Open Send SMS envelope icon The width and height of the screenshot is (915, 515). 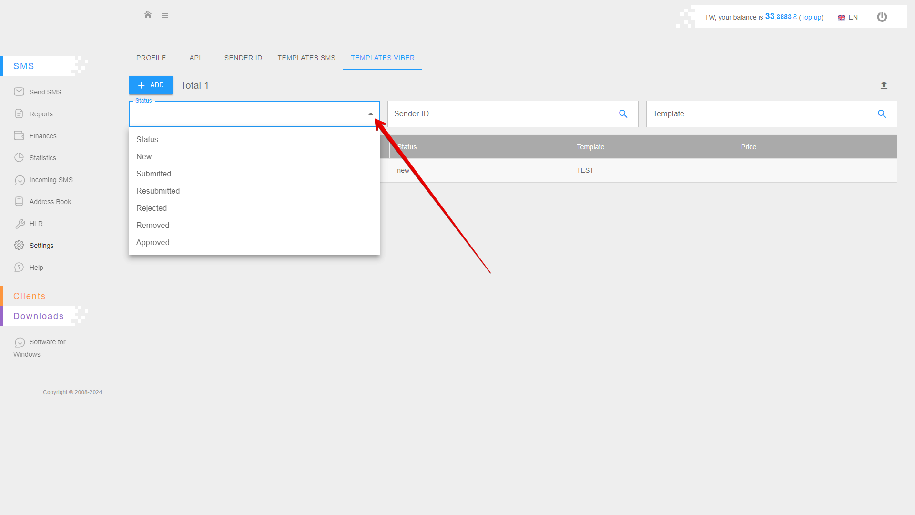[x=19, y=92]
